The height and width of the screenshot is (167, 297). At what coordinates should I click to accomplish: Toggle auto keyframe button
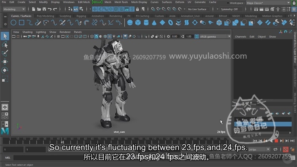pos(286,150)
